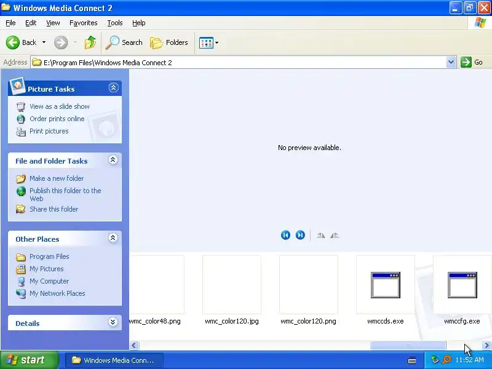Screen dimensions: 492x369
Task: Rotate the image clockwise
Action: tap(320, 235)
